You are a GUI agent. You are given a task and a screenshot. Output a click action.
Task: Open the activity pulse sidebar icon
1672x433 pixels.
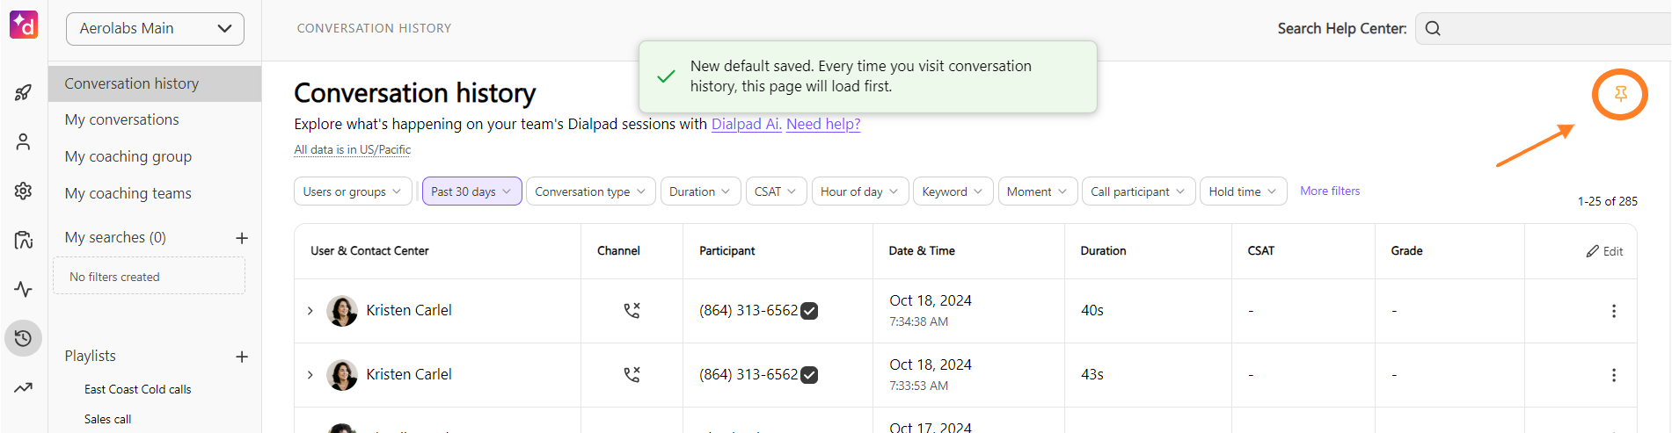(24, 289)
